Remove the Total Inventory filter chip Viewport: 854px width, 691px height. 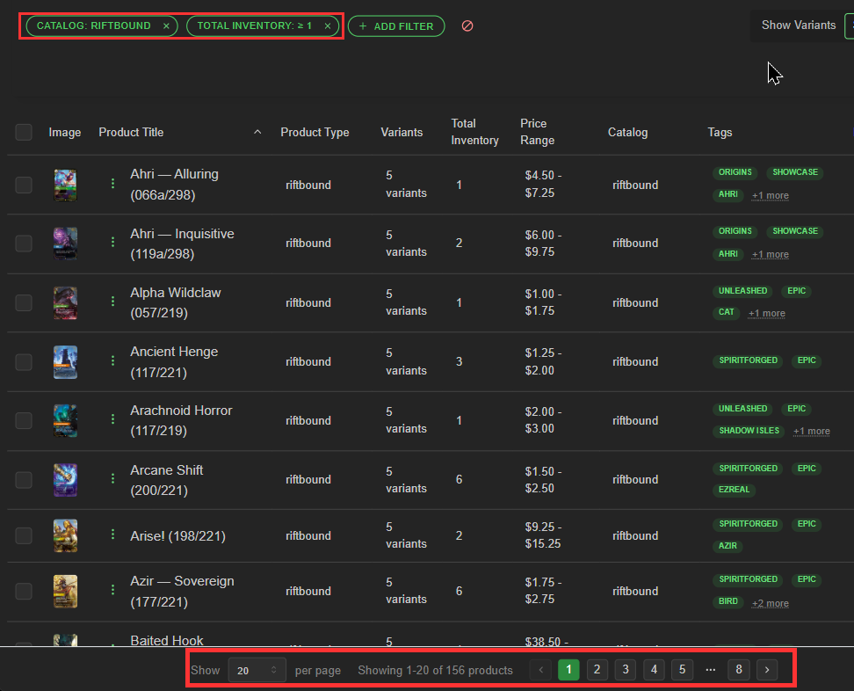(328, 26)
